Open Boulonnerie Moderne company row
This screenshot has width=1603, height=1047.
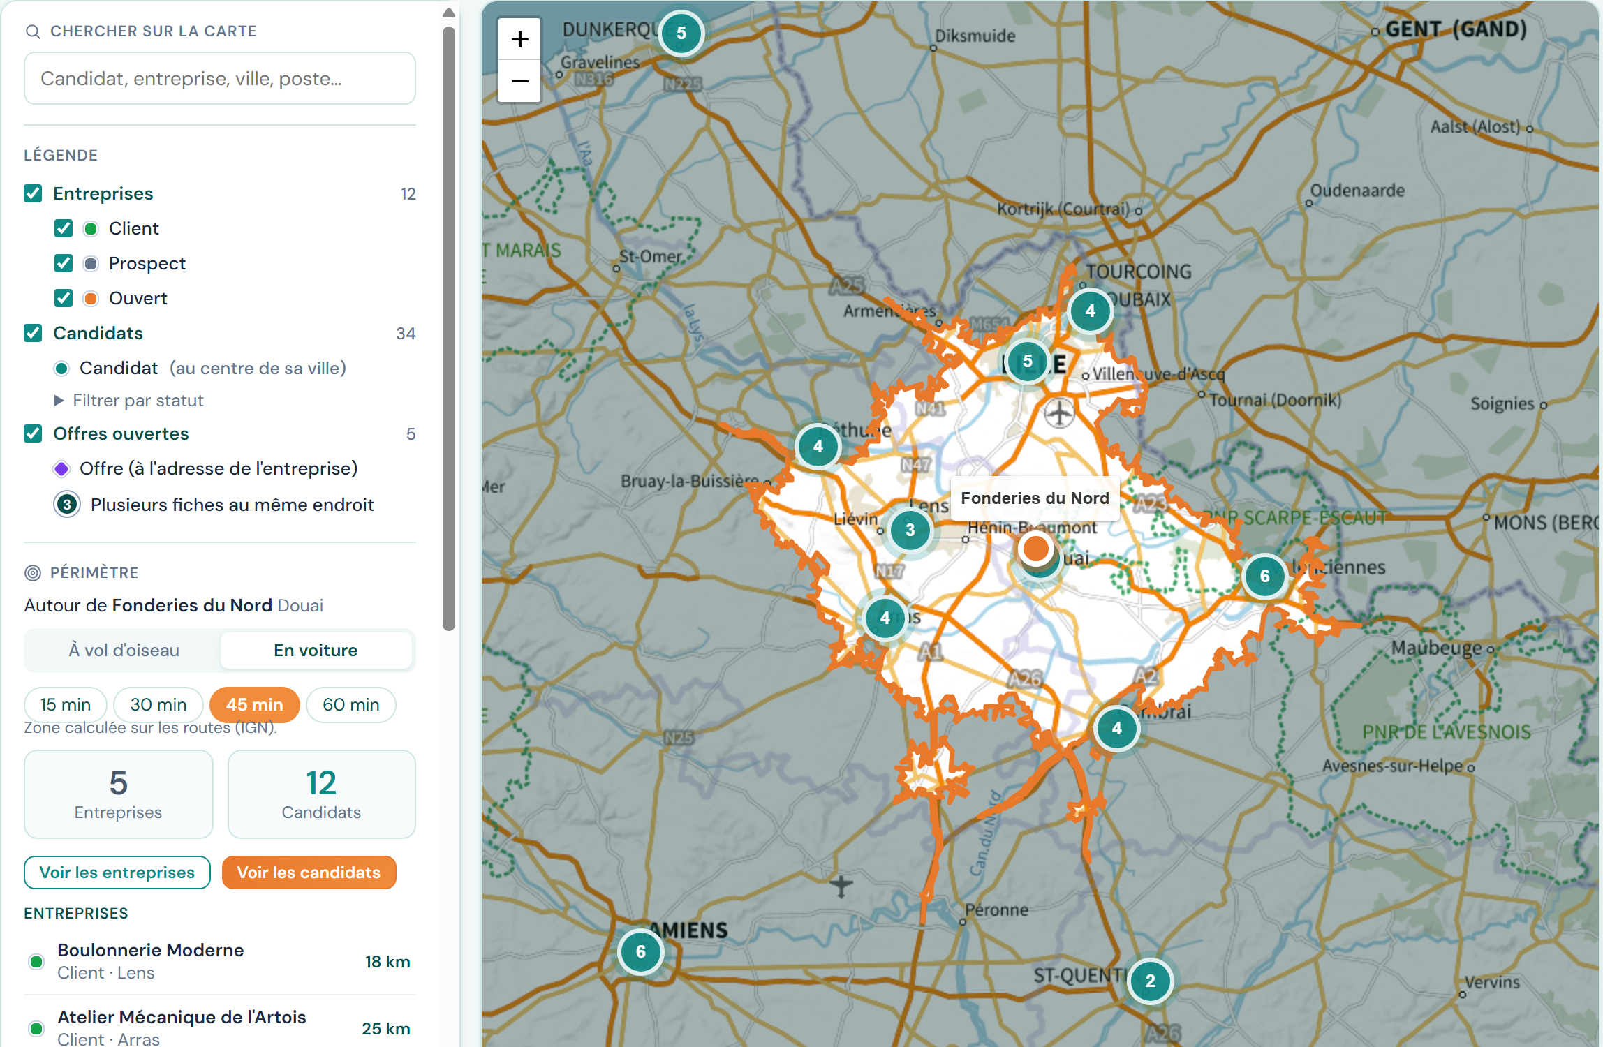[220, 962]
